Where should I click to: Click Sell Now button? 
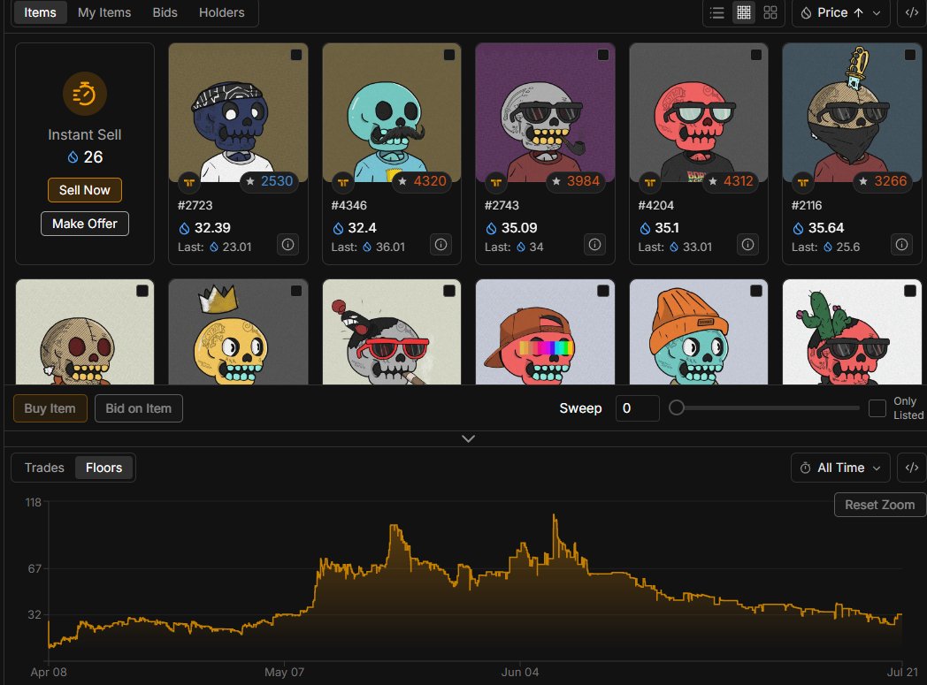(x=85, y=190)
